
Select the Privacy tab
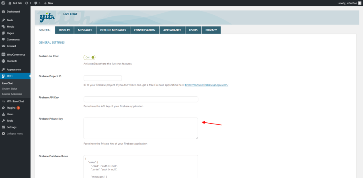[x=211, y=30]
